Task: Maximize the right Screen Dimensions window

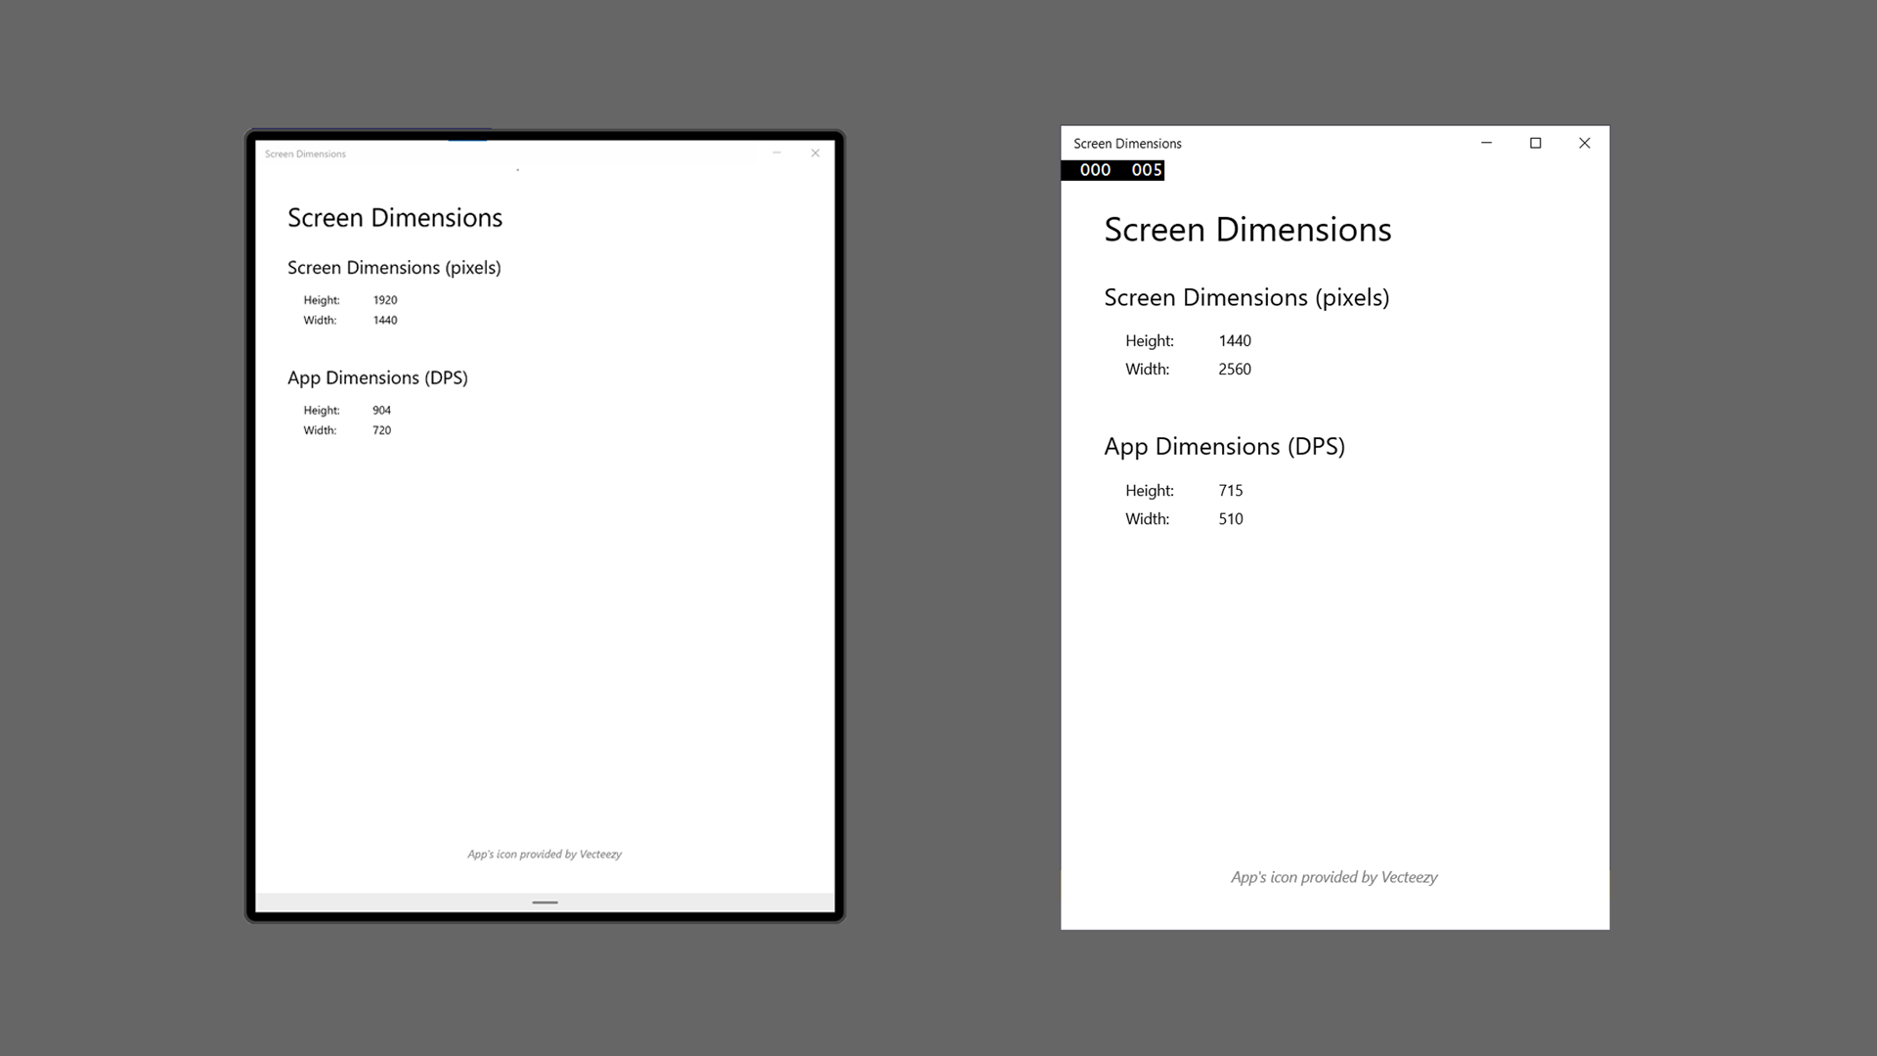Action: (x=1535, y=143)
